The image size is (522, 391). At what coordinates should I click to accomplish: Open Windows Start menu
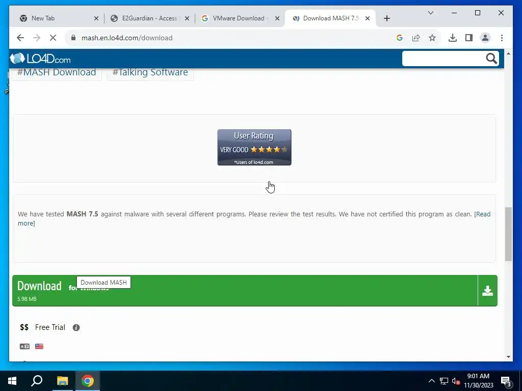pyautogui.click(x=12, y=381)
